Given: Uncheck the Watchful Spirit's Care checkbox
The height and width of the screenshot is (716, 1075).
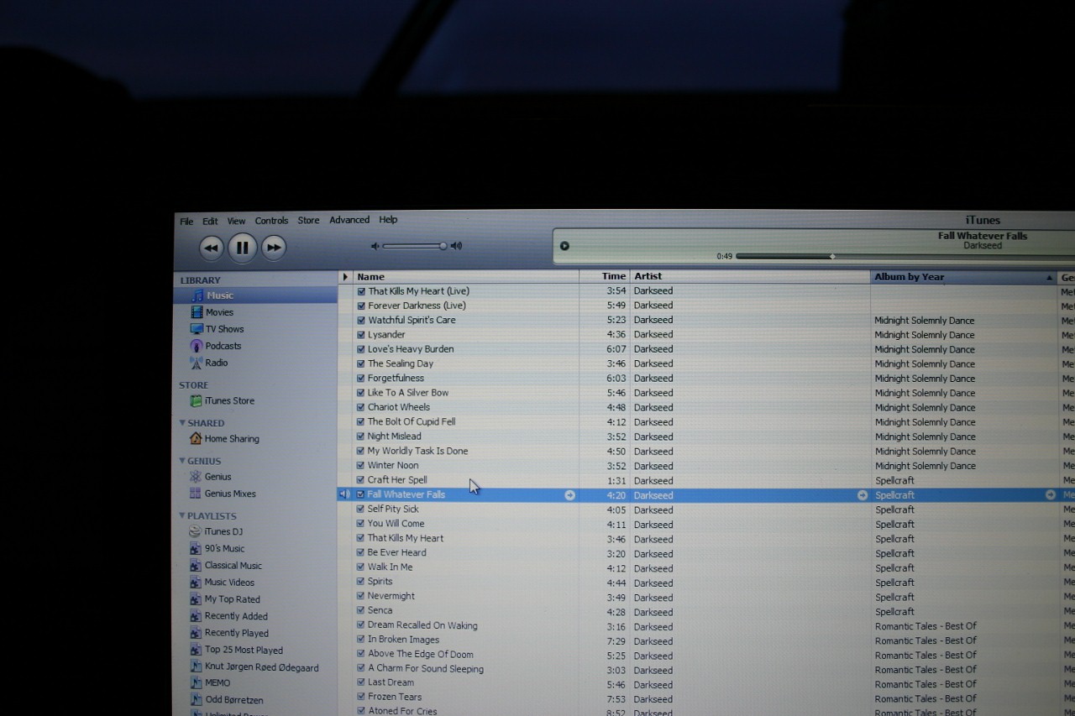Looking at the screenshot, I should tap(361, 320).
